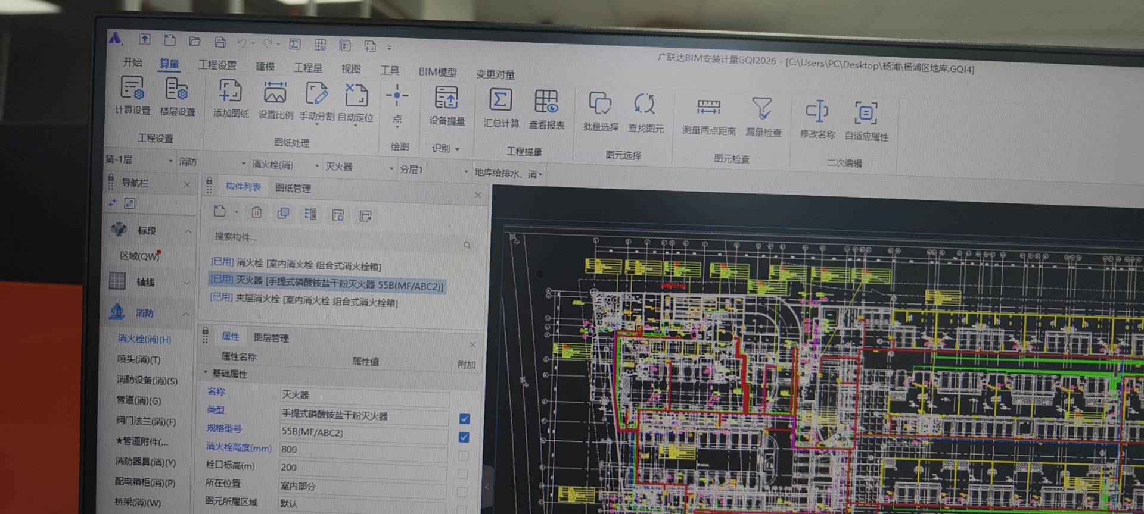
Task: Select the 夹层消火栓 component row
Action: 304,300
